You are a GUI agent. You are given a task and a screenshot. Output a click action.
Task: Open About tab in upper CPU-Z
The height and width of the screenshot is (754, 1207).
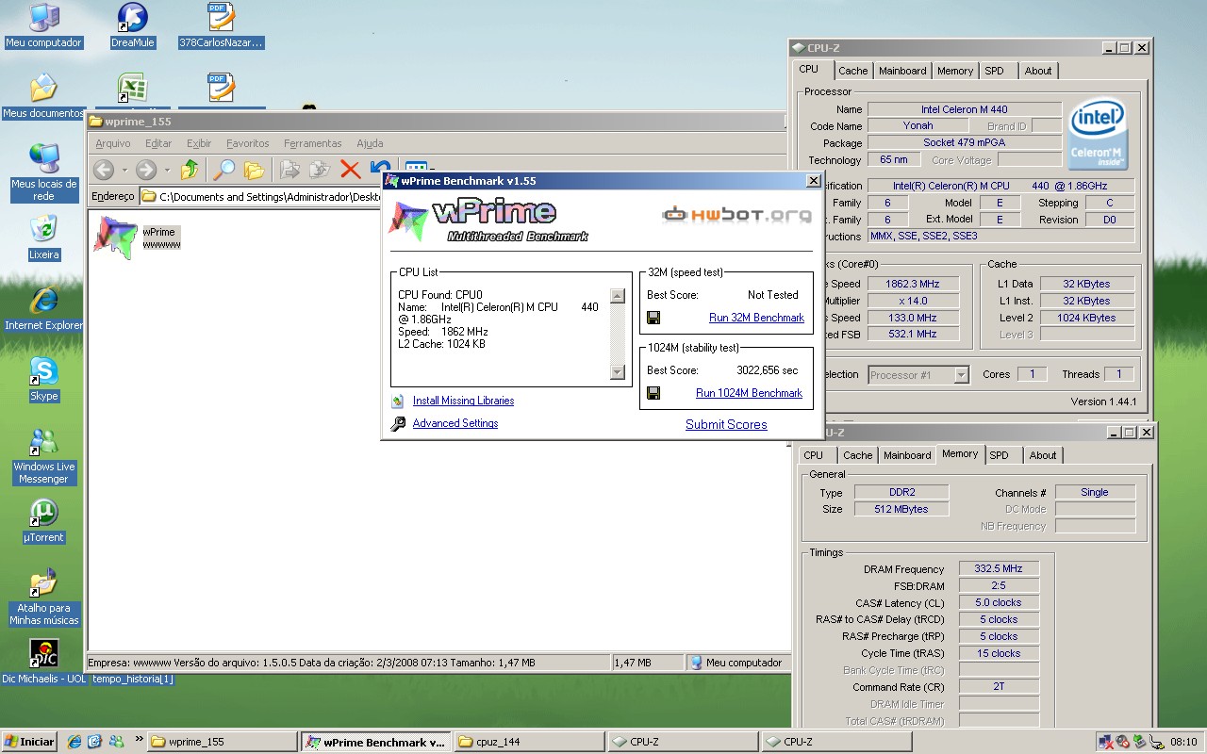[1038, 71]
